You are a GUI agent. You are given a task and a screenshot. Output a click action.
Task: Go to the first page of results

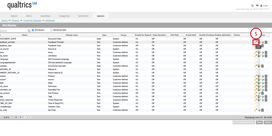coord(16,117)
